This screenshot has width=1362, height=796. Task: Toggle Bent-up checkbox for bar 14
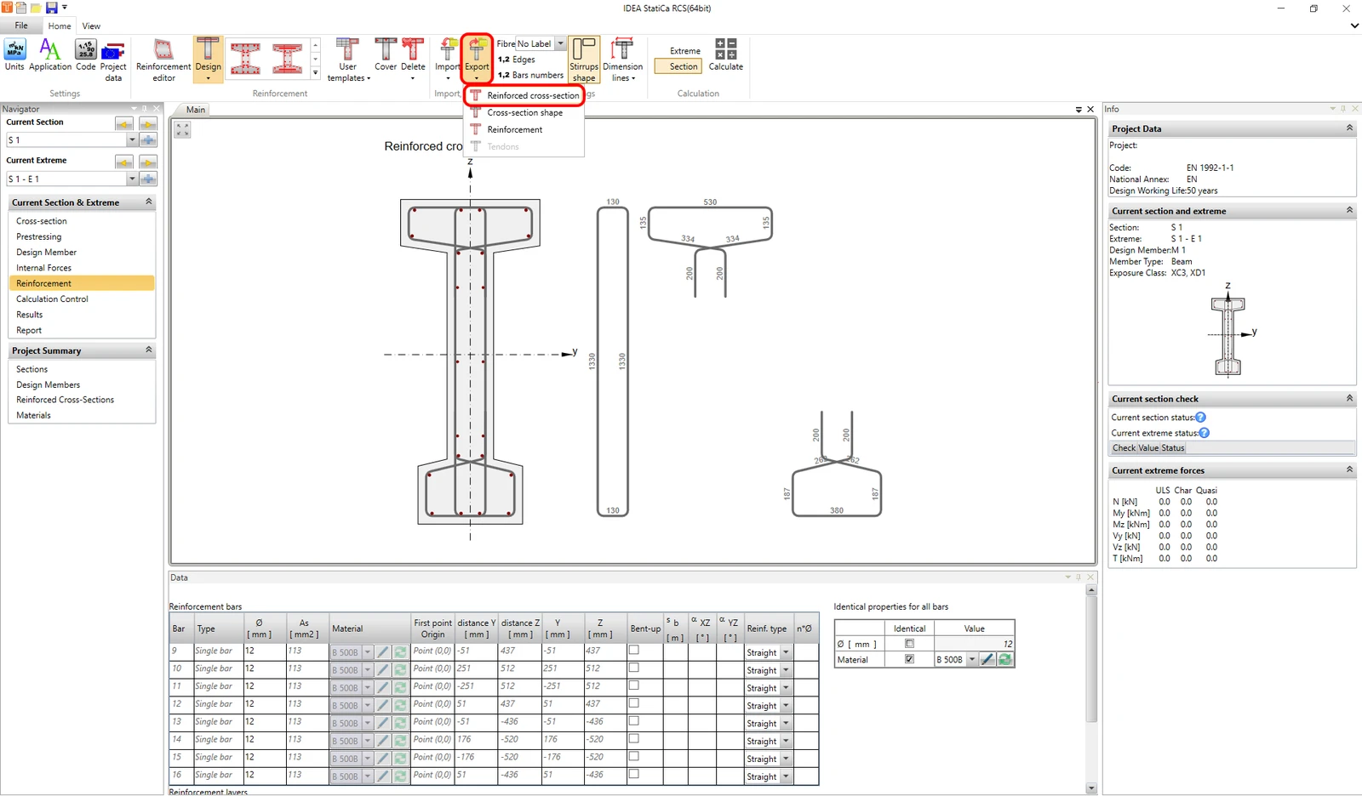633,738
